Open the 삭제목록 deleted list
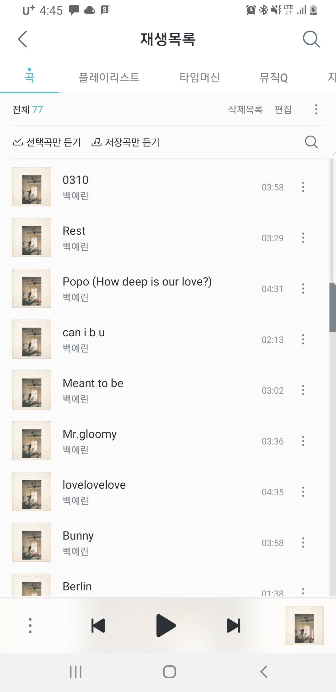This screenshot has height=692, width=336. tap(245, 109)
